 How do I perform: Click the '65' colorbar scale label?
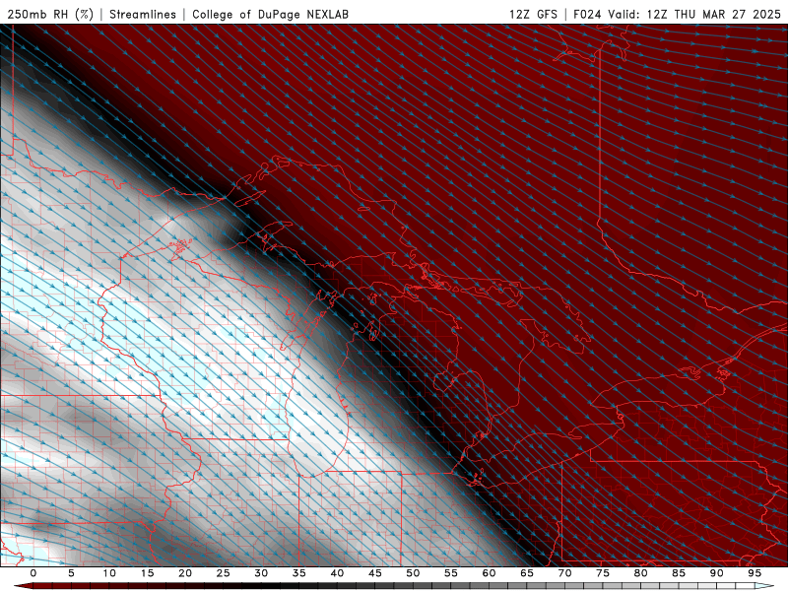point(527,573)
